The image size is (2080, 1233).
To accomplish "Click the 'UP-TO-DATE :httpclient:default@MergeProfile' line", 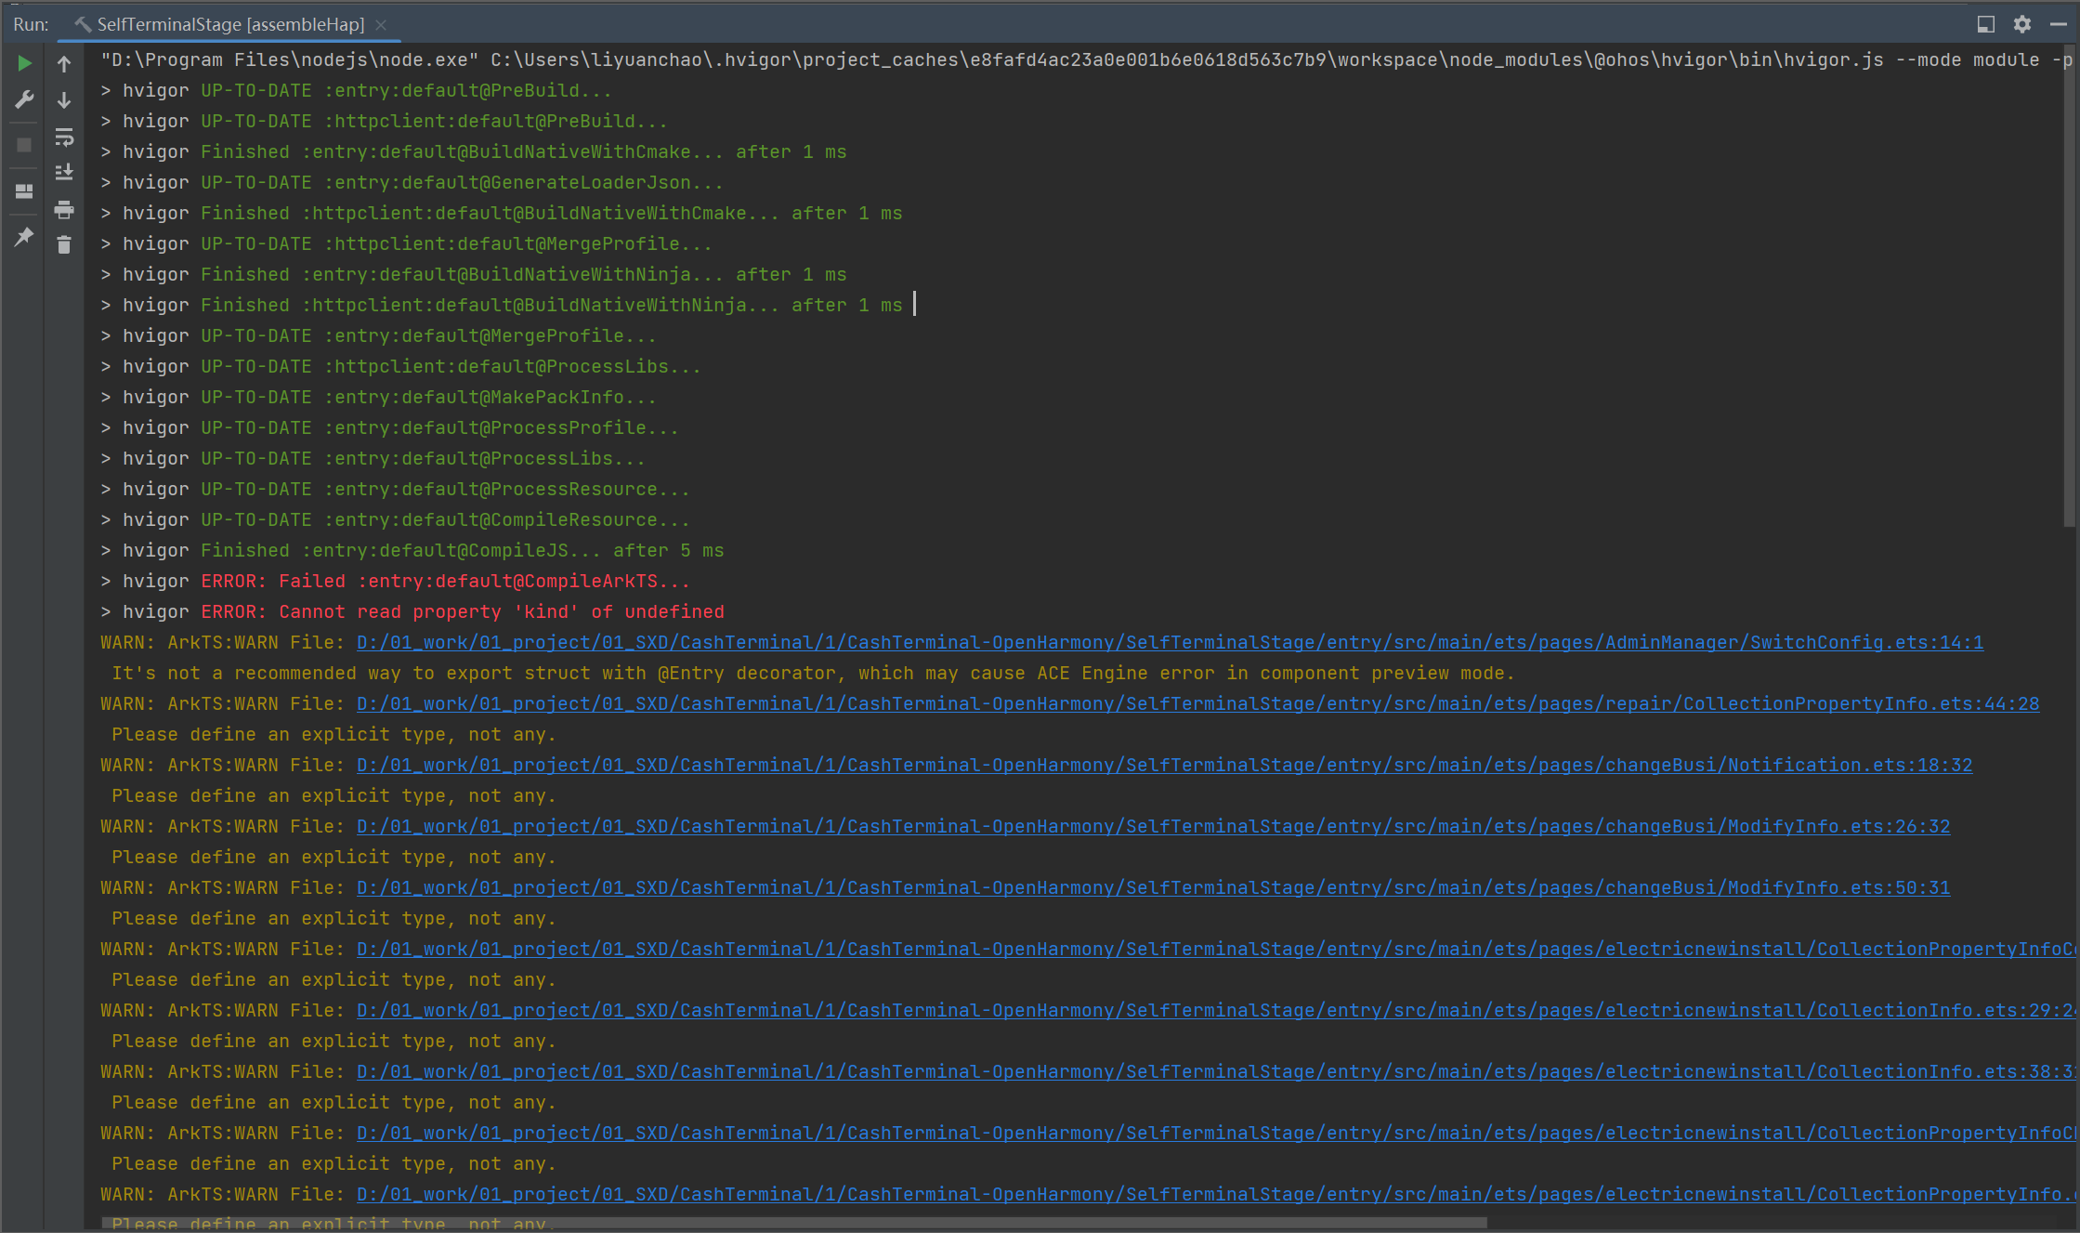I will [x=406, y=244].
